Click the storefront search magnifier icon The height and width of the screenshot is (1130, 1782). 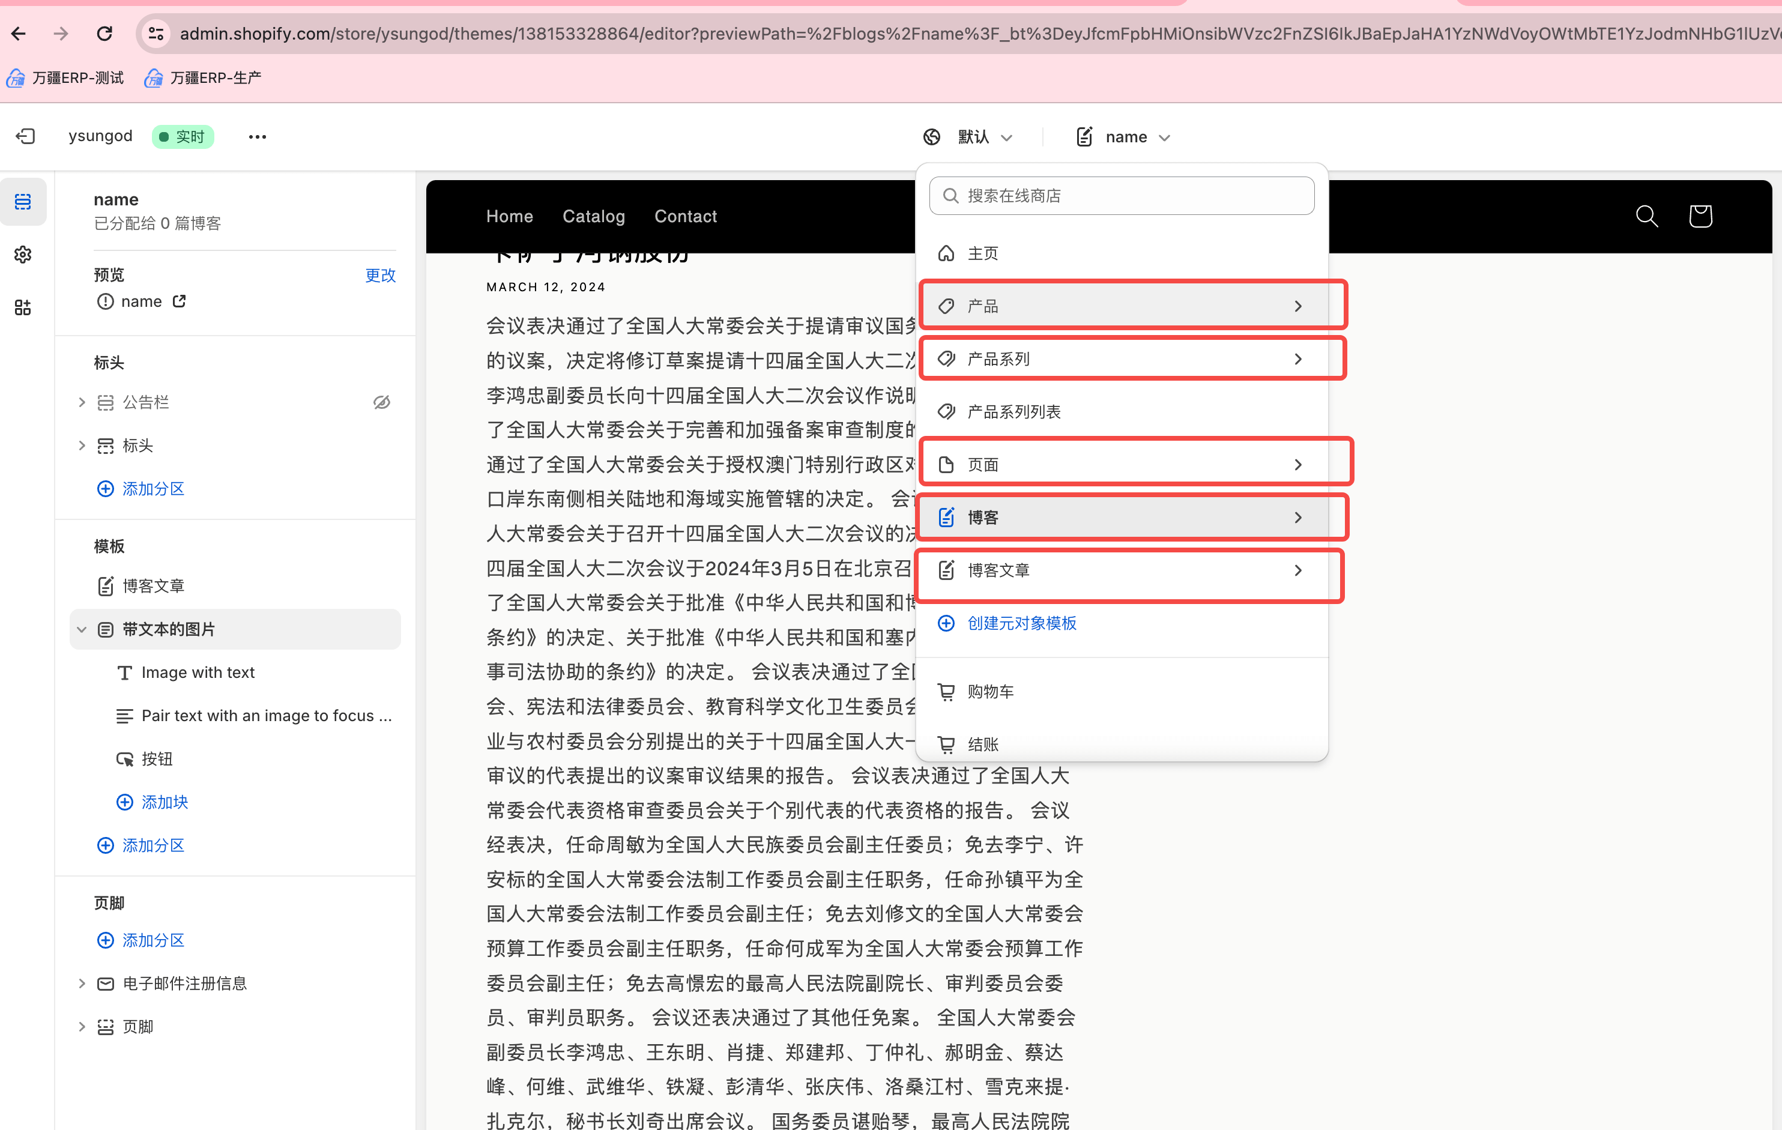tap(1646, 216)
